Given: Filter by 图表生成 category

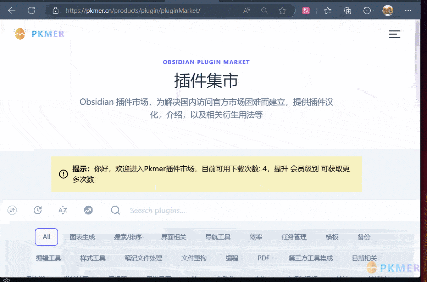Looking at the screenshot, I should 82,237.
